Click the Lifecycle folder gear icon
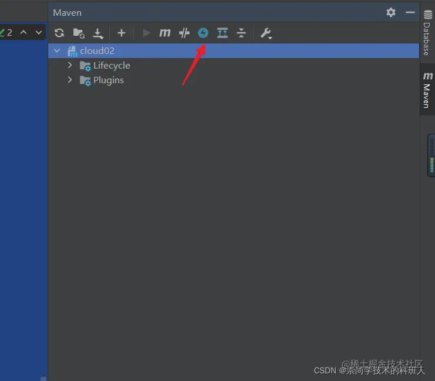Image resolution: width=435 pixels, height=381 pixels. (x=85, y=66)
